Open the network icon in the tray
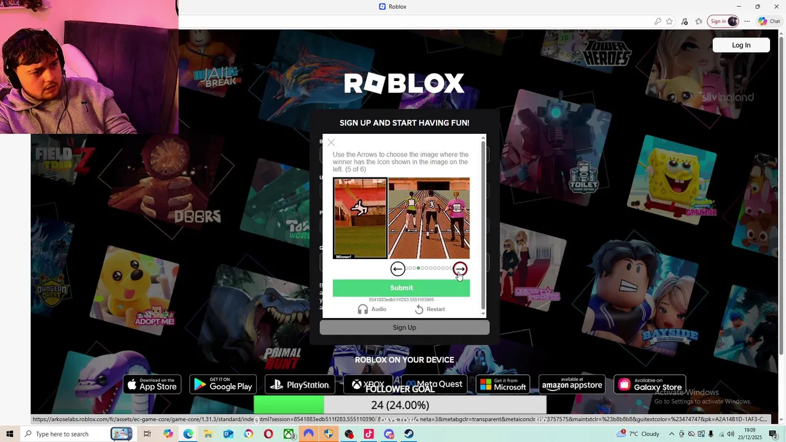 pyautogui.click(x=721, y=434)
